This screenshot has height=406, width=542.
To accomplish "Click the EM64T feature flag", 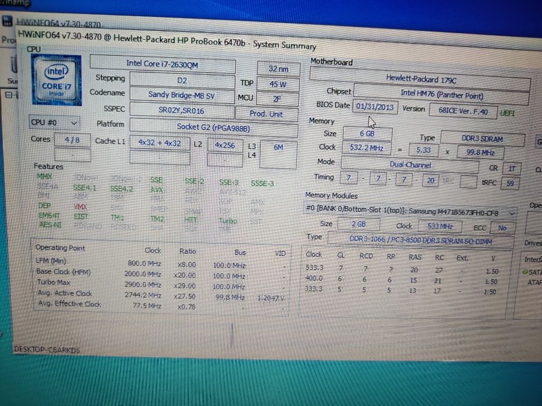I will pyautogui.click(x=49, y=215).
